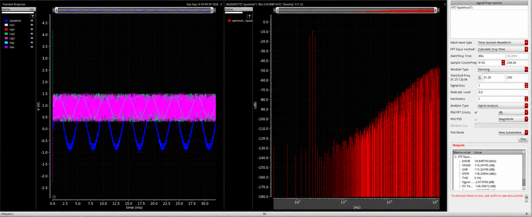Viewport: 532px width, 217px height.
Task: Click the Signal bins stepper arrows
Action: point(526,86)
